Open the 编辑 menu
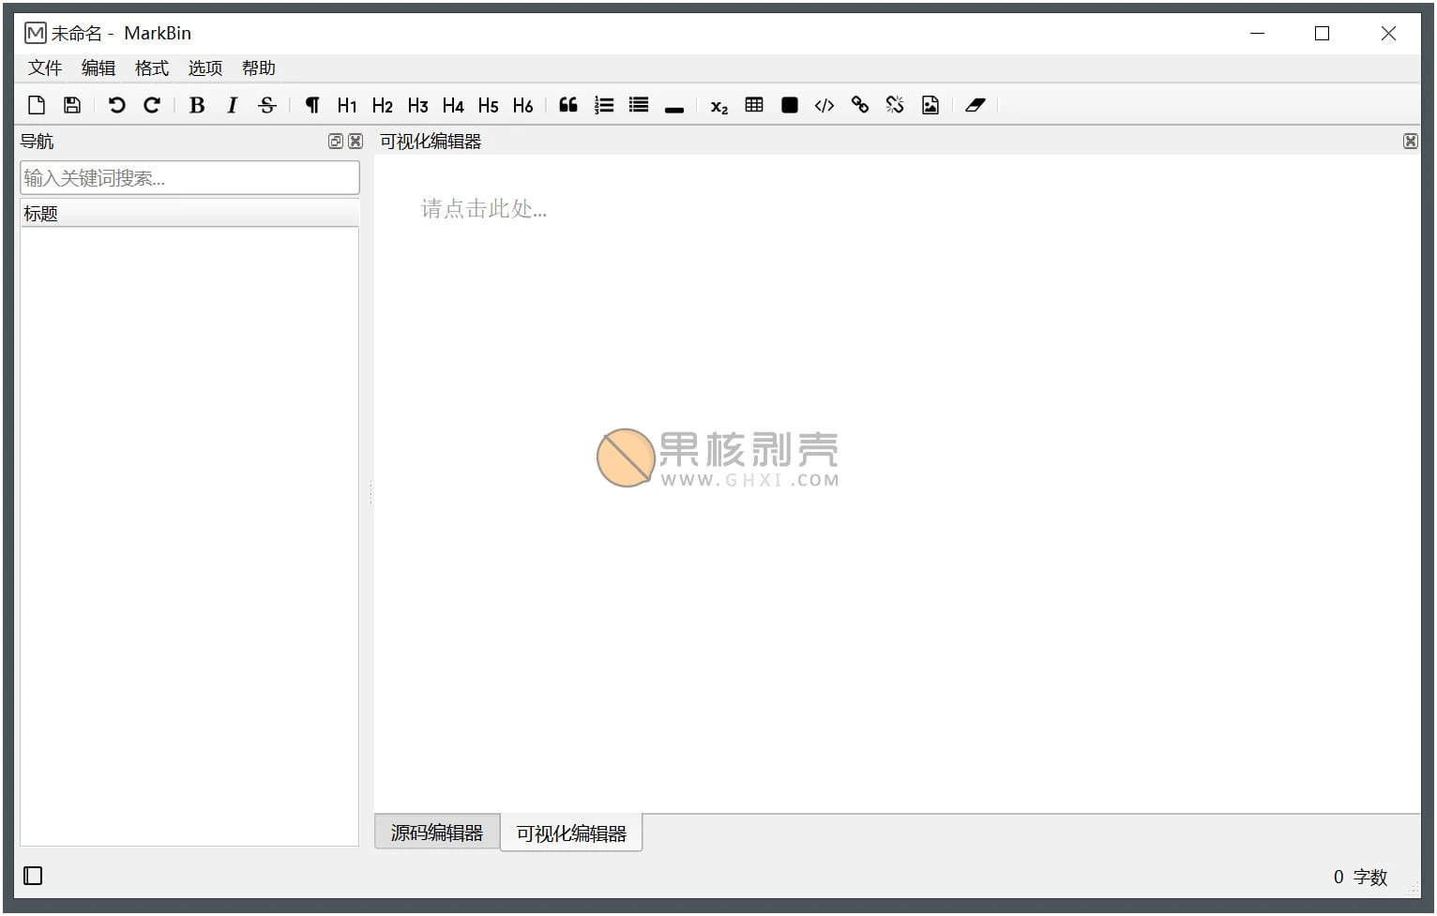1437x916 pixels. [98, 68]
